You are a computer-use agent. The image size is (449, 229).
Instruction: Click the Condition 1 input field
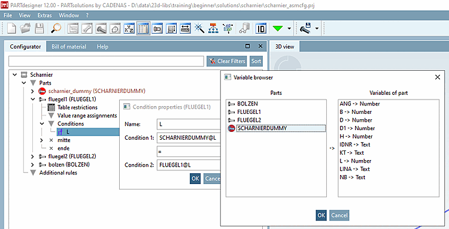(189, 138)
